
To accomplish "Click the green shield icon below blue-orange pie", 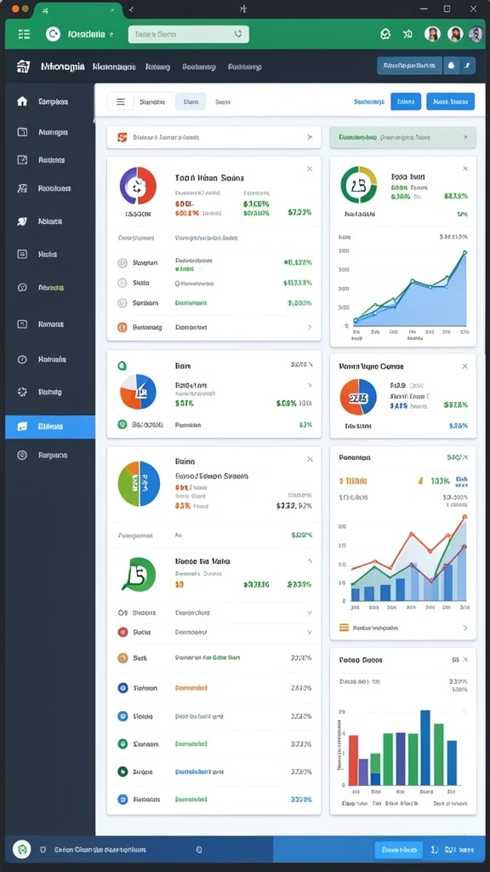I will click(x=122, y=424).
